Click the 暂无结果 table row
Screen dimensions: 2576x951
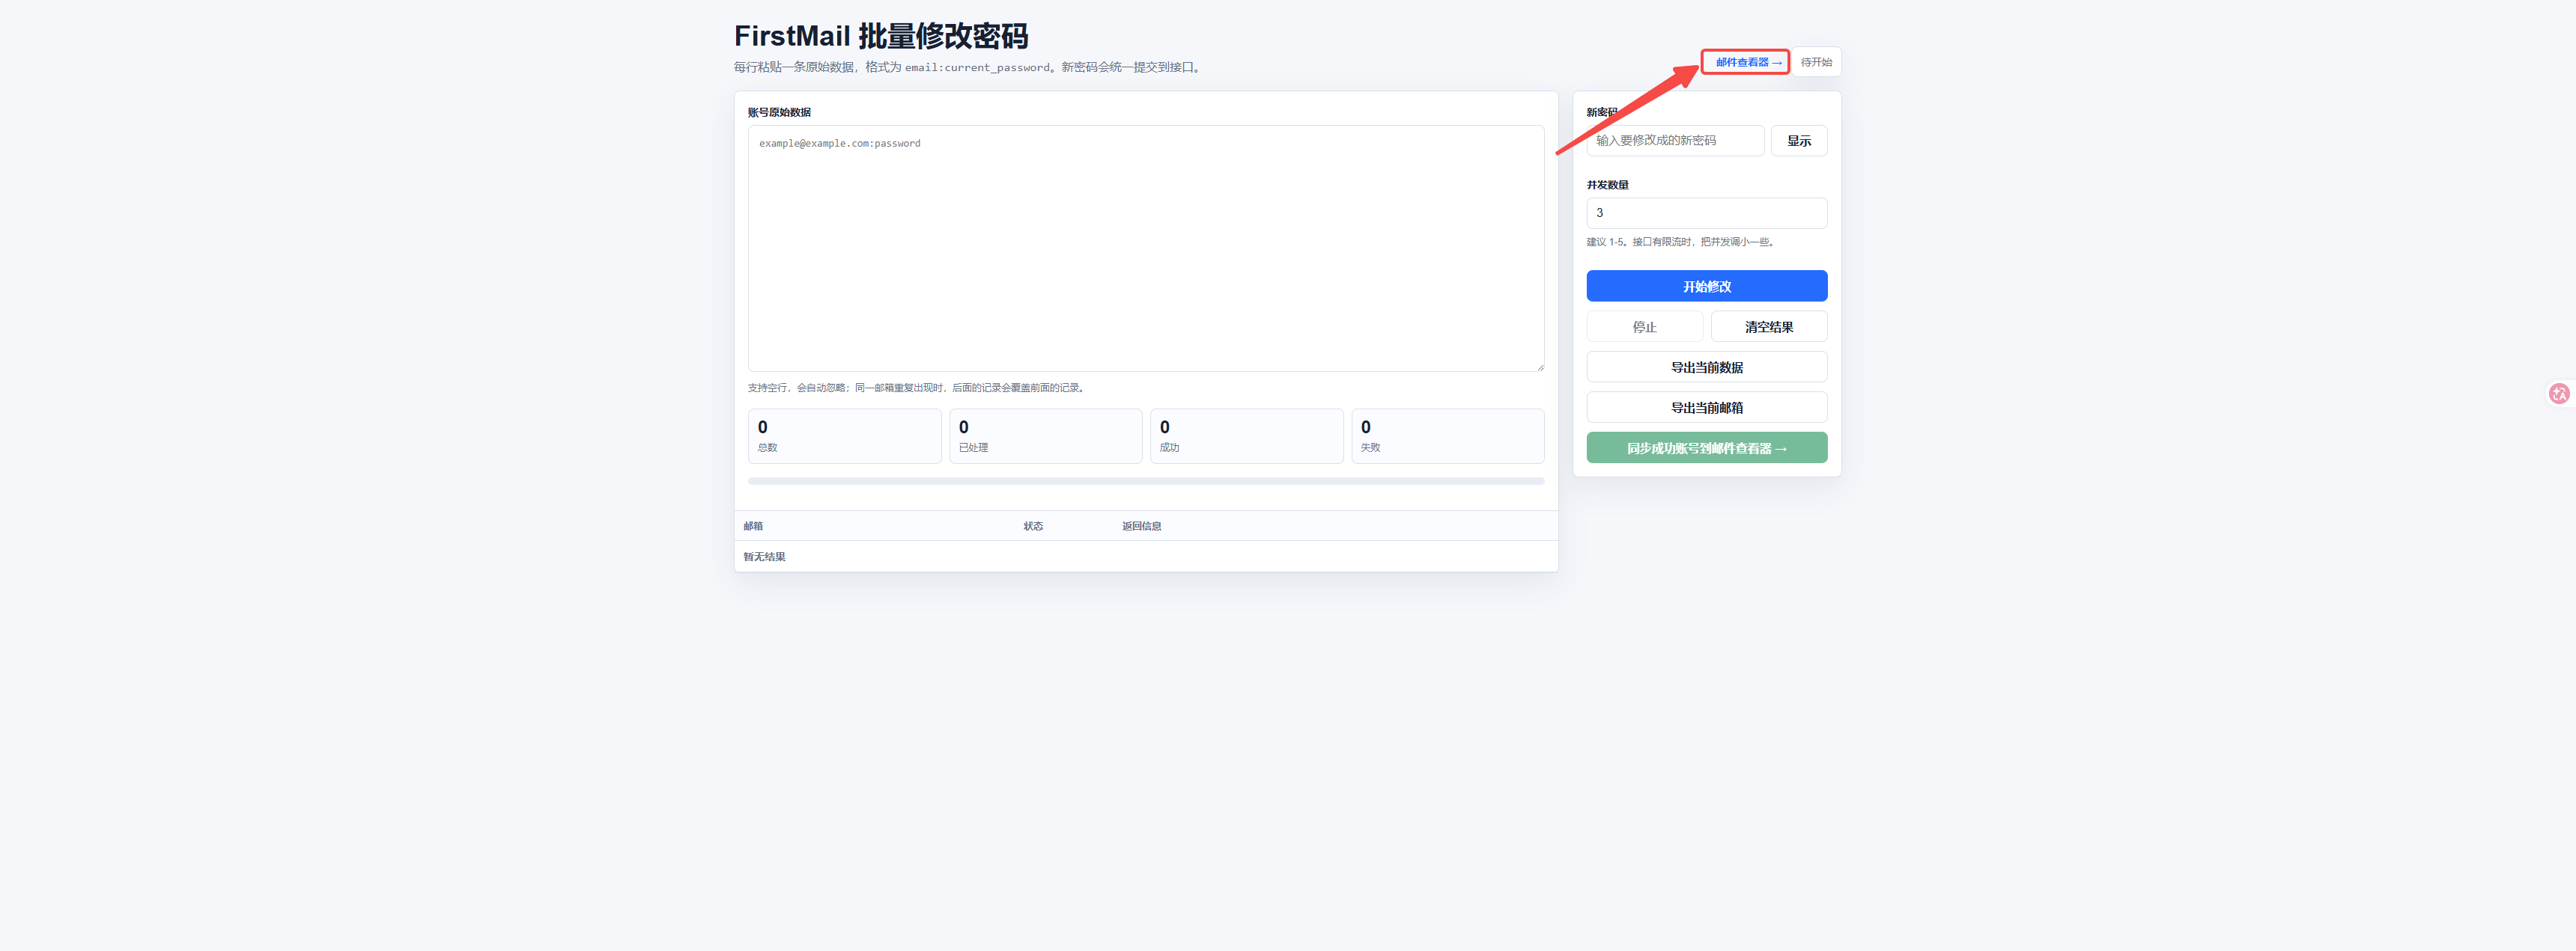point(1146,557)
